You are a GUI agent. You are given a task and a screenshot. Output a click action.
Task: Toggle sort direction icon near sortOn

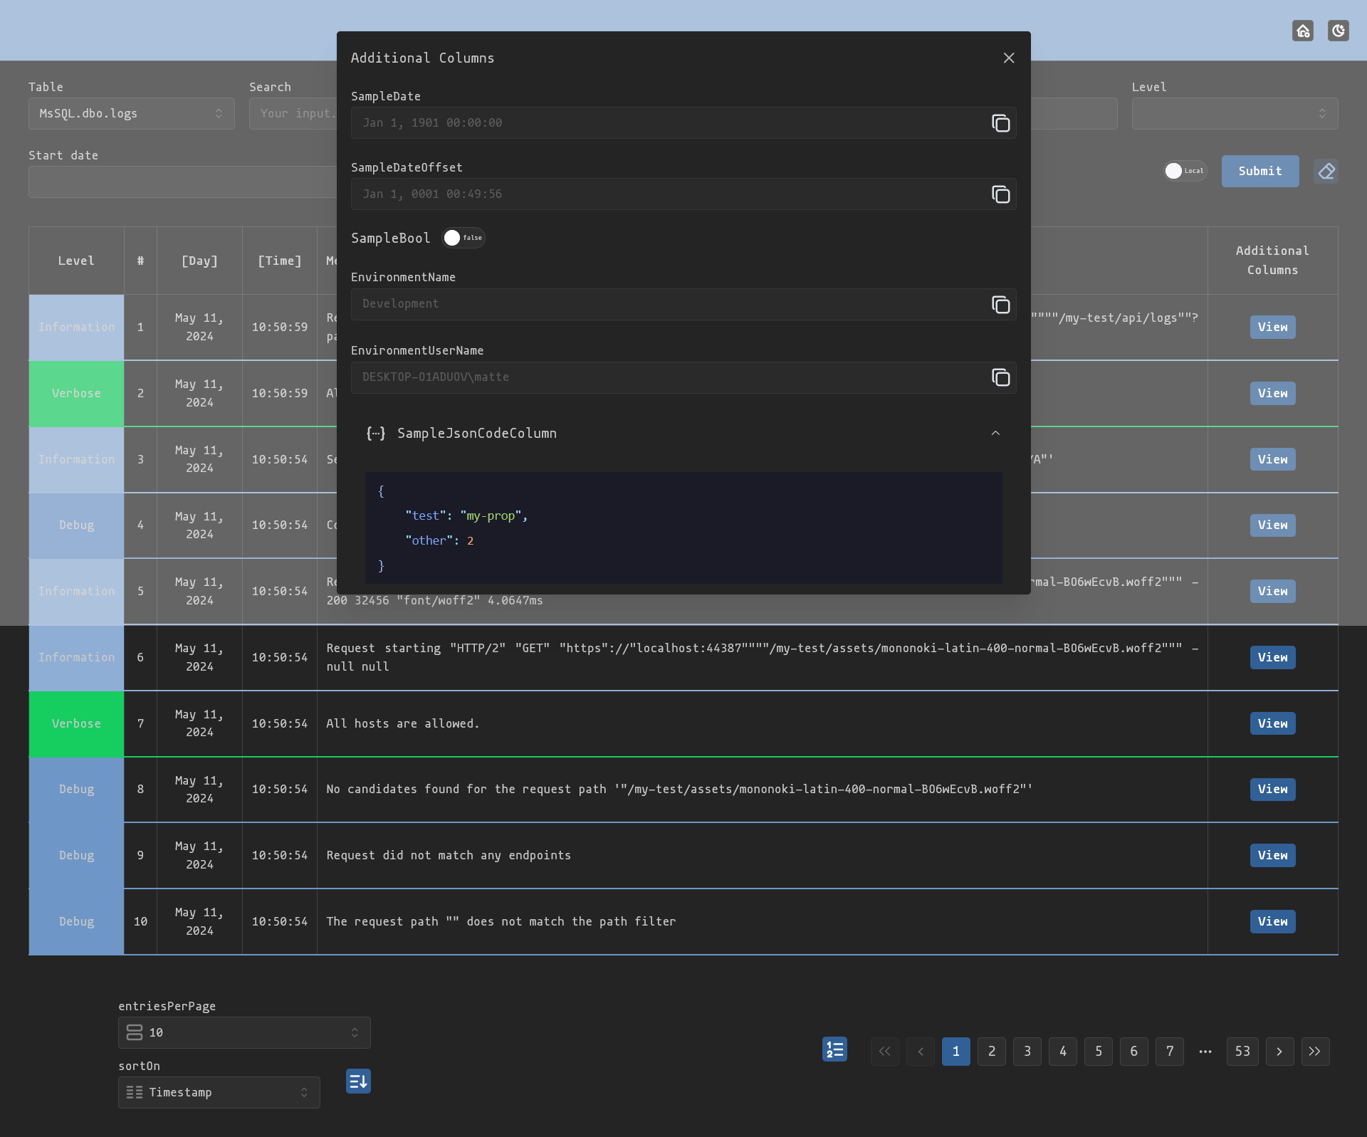(x=358, y=1081)
